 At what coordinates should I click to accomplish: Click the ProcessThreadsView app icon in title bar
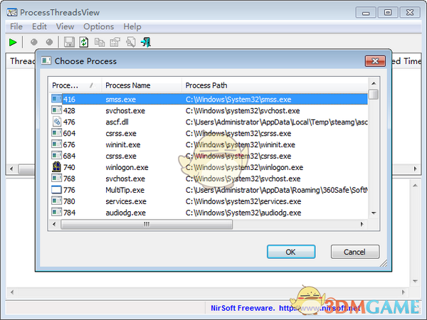point(12,13)
